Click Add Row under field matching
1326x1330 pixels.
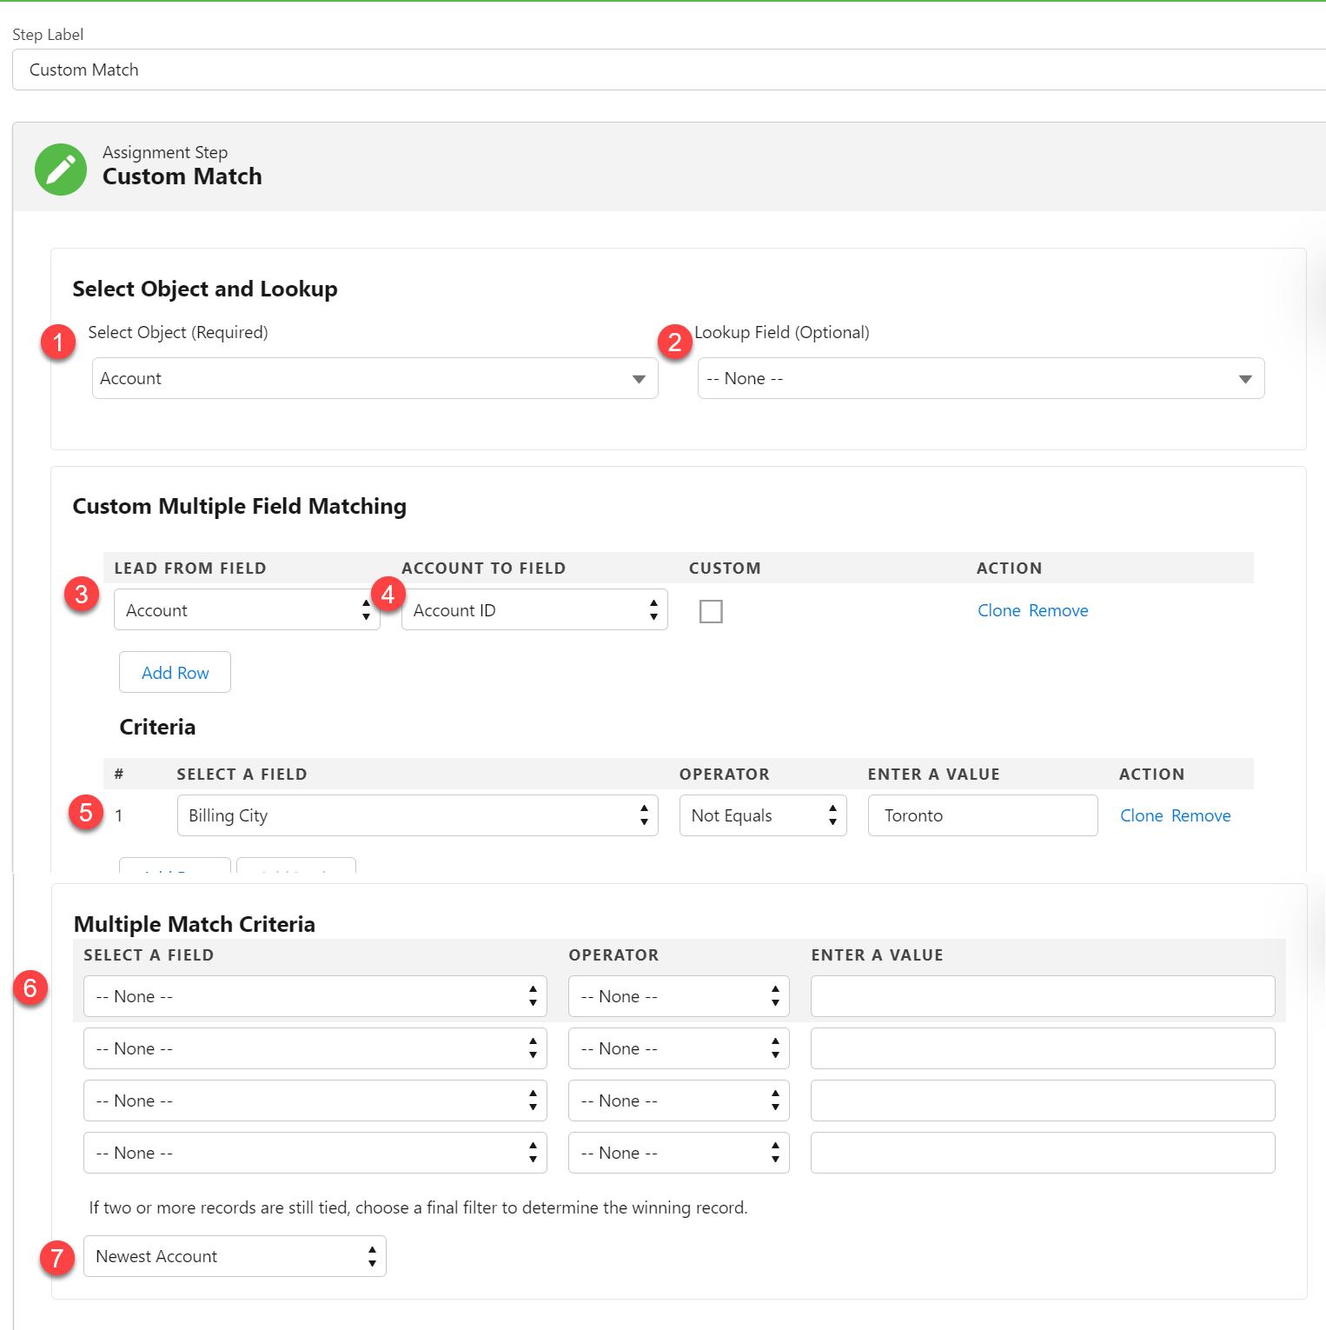(175, 673)
